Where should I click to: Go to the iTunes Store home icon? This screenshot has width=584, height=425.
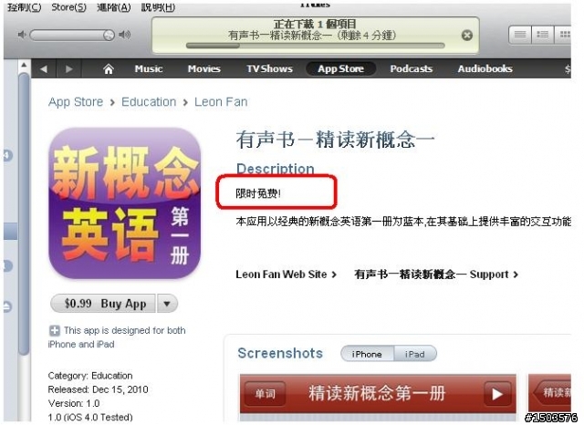click(109, 68)
